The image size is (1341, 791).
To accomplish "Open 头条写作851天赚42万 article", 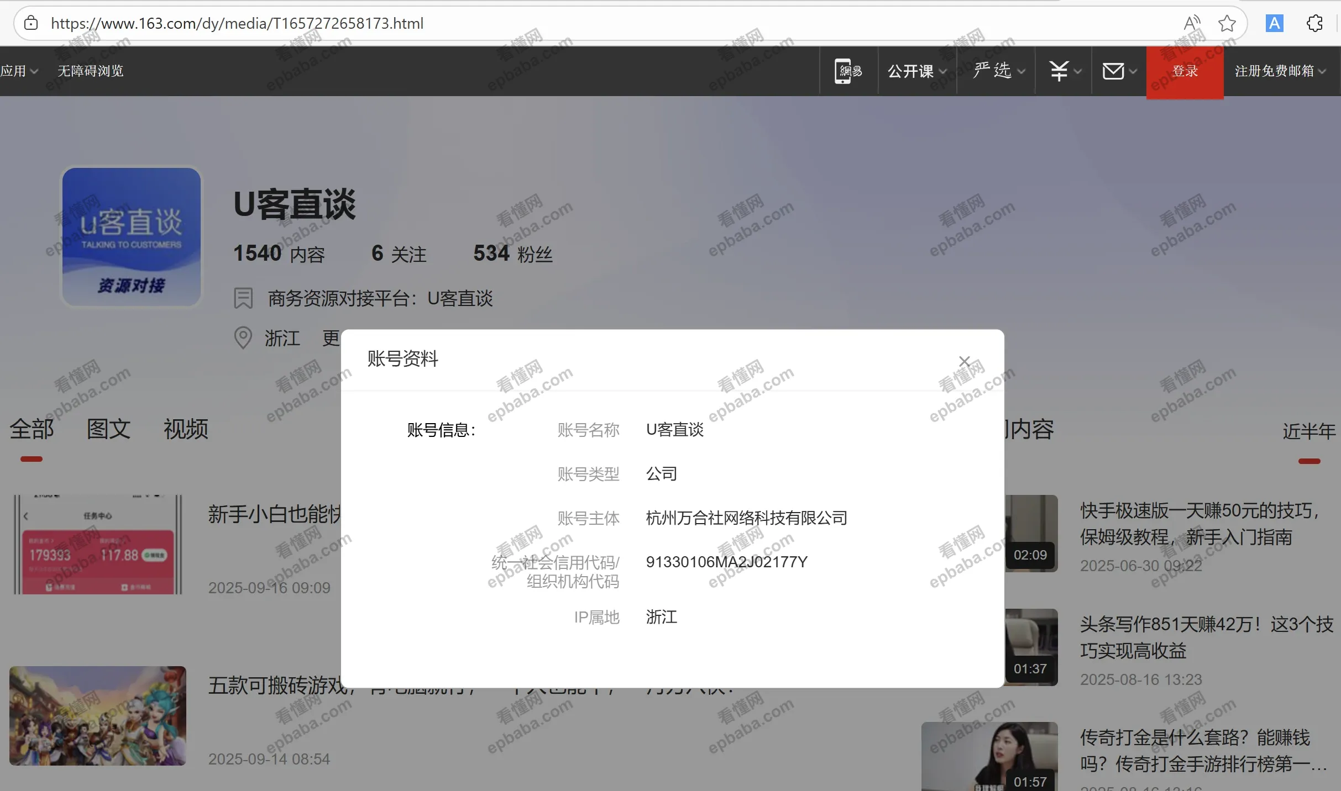I will tap(1207, 637).
